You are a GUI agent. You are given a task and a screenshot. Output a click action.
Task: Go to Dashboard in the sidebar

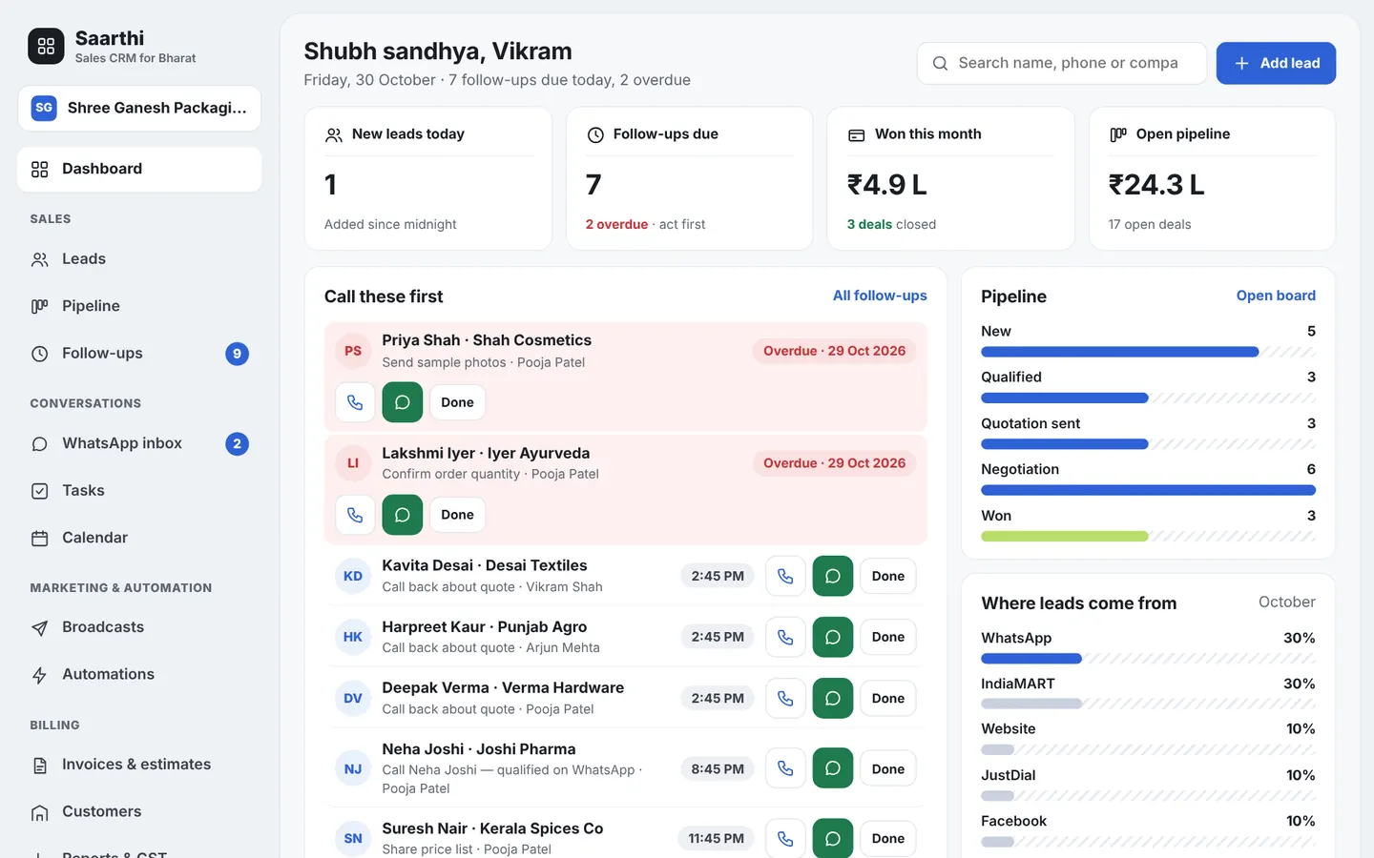click(139, 169)
